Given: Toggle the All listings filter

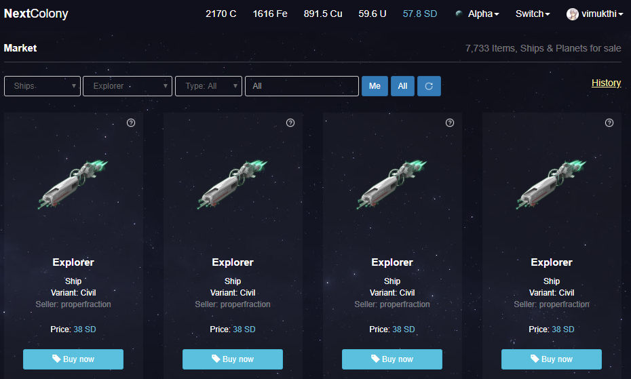Looking at the screenshot, I should point(402,86).
